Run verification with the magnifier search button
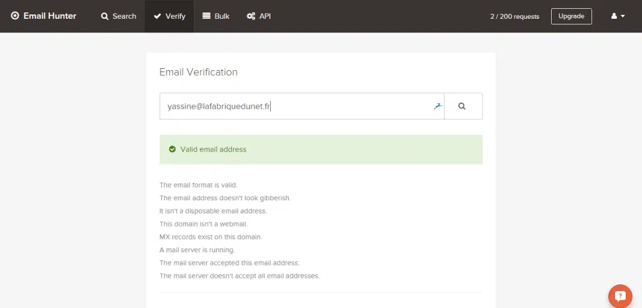This screenshot has height=308, width=642. pyautogui.click(x=462, y=106)
